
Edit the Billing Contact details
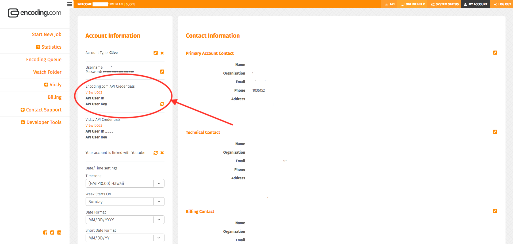(x=495, y=211)
